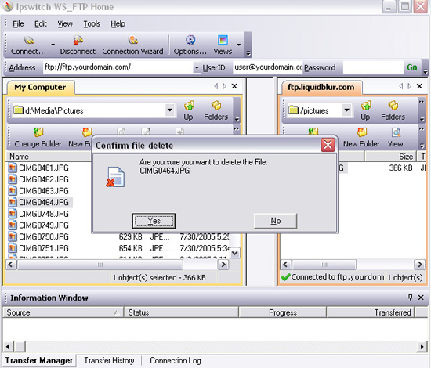
Task: Click Change Folder in local pane
Action: tap(38, 137)
